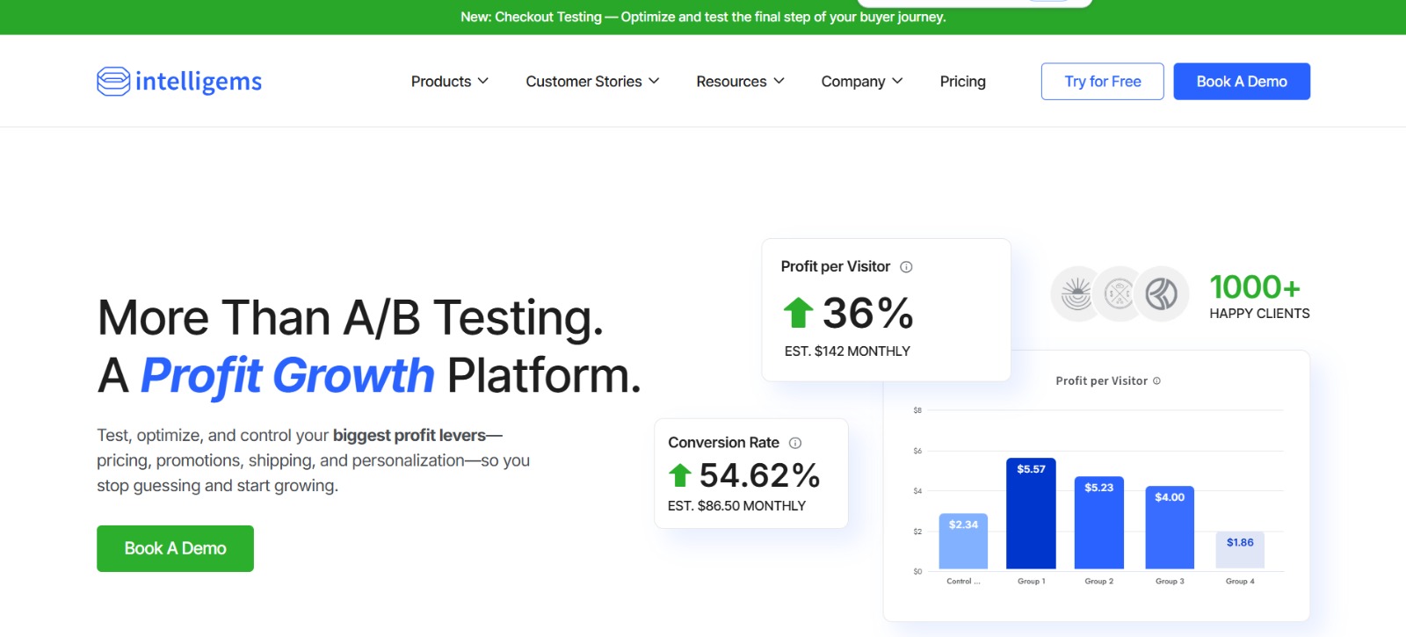Click the green Book A Demo button
The height and width of the screenshot is (637, 1406).
click(176, 548)
